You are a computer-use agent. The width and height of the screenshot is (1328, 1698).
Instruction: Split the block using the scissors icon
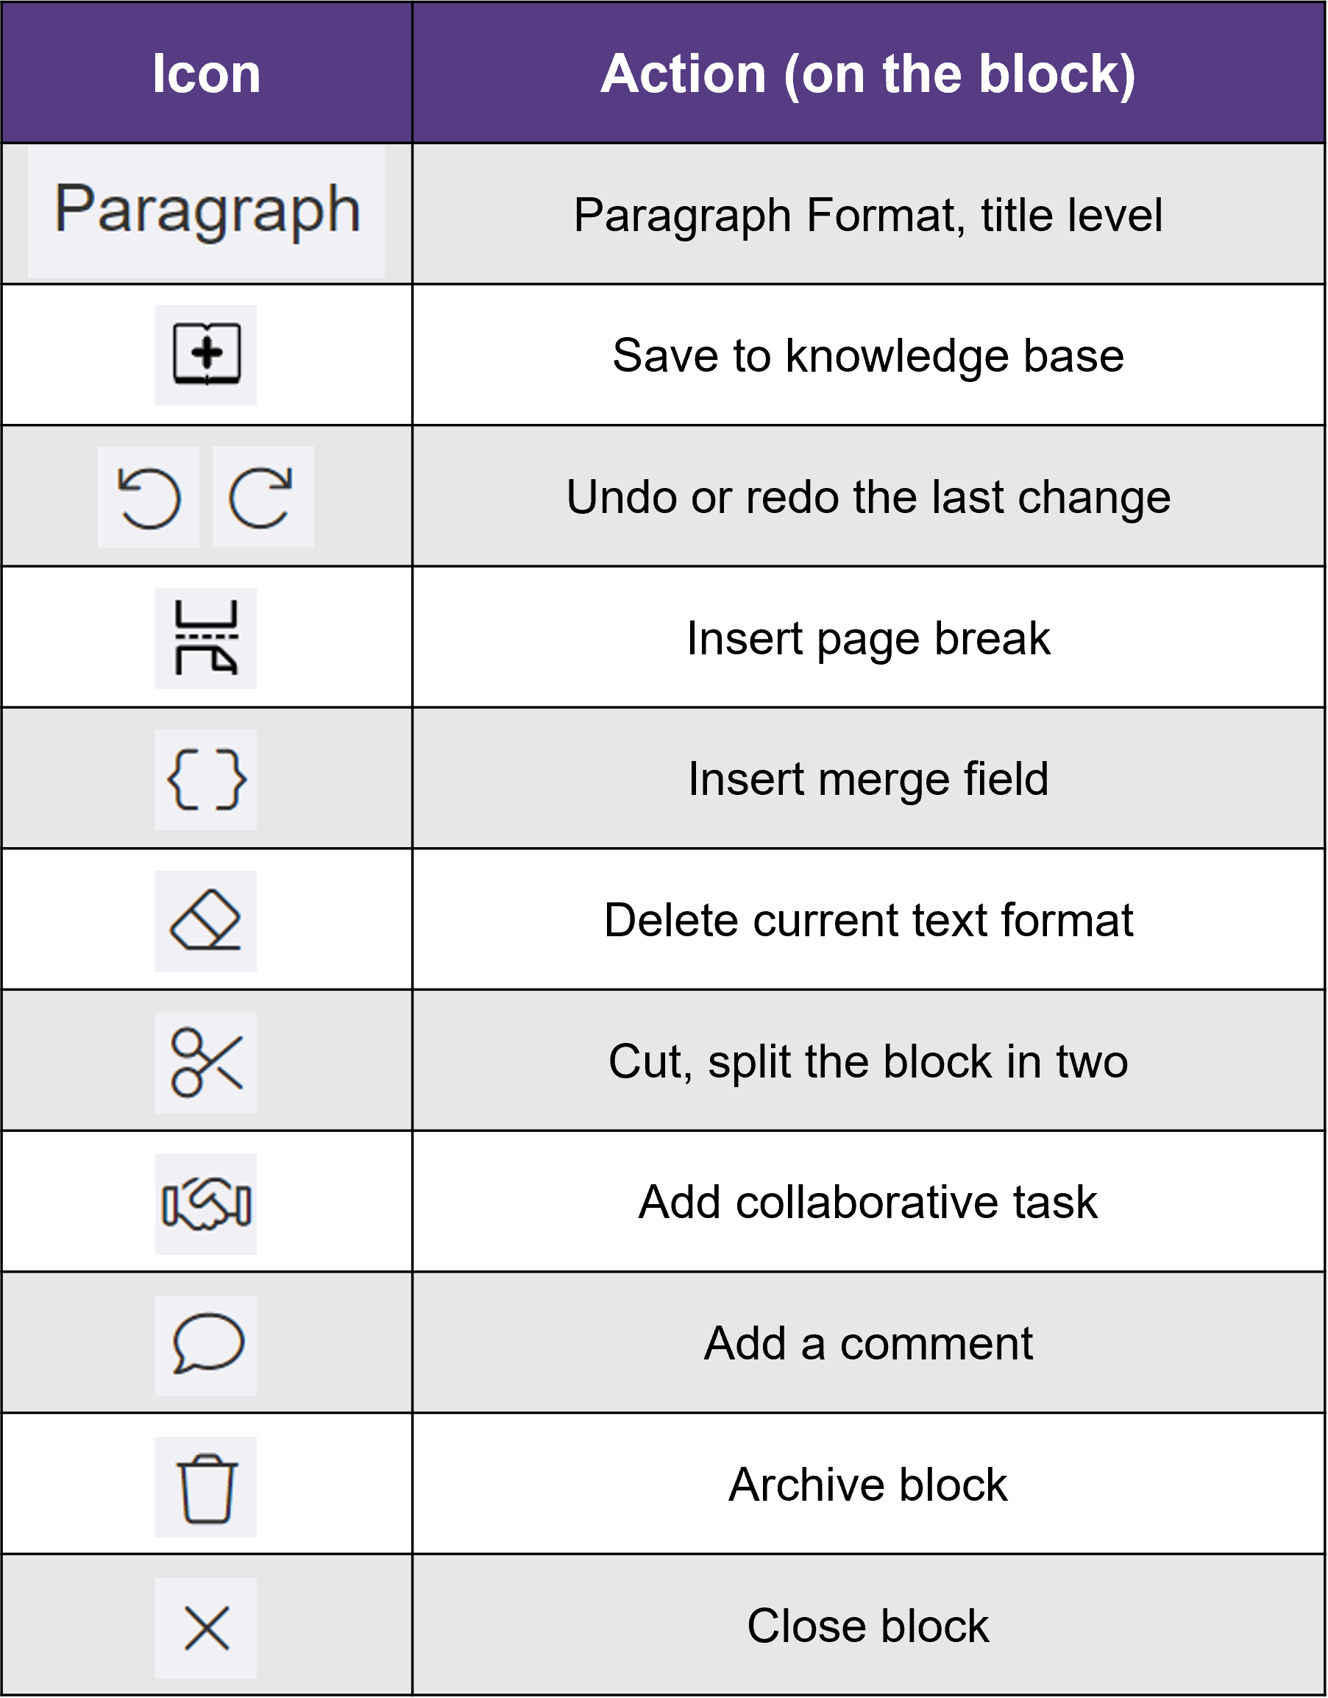[206, 1063]
